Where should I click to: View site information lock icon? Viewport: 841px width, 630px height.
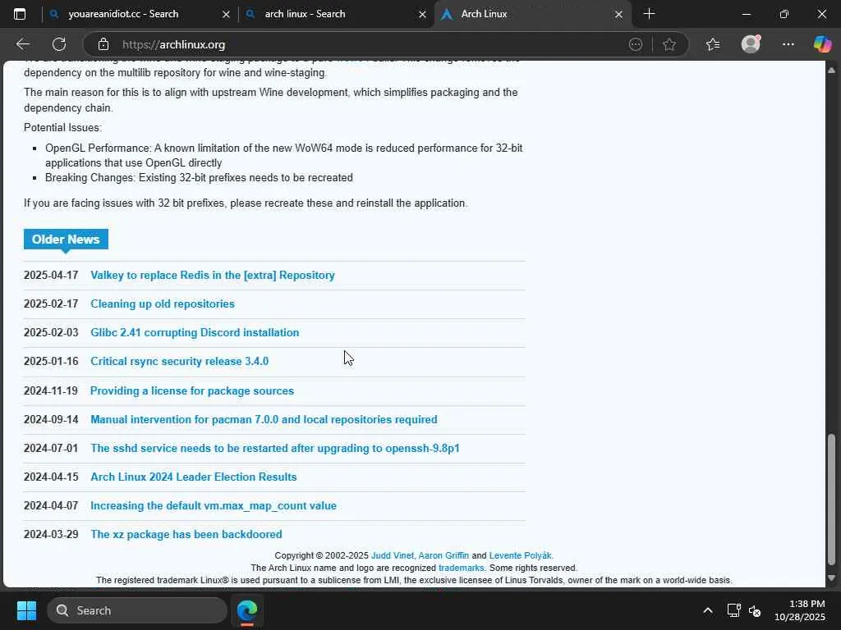tap(103, 44)
